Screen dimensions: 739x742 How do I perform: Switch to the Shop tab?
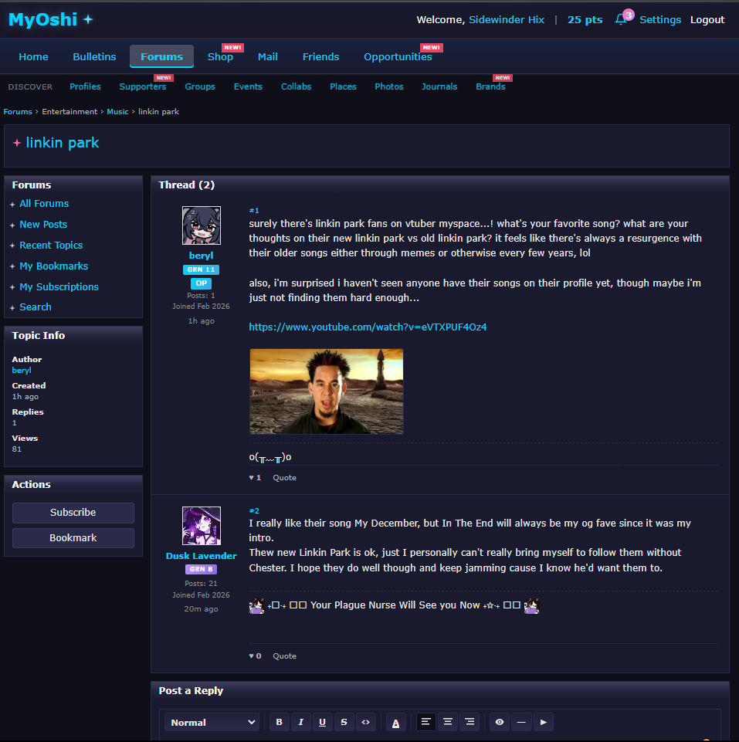(x=220, y=56)
